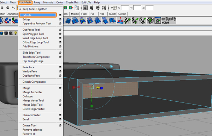Viewport: 212px width, 136px height.
Task: Click the shelf icon with yellow vertex dots
Action: (x=83, y=21)
